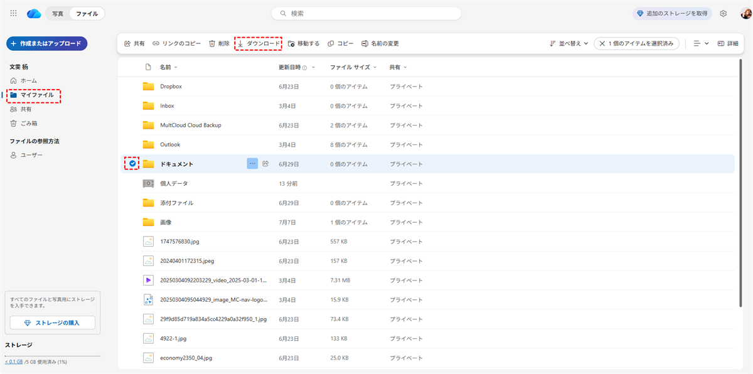Open the app launcher grid icon

14,13
